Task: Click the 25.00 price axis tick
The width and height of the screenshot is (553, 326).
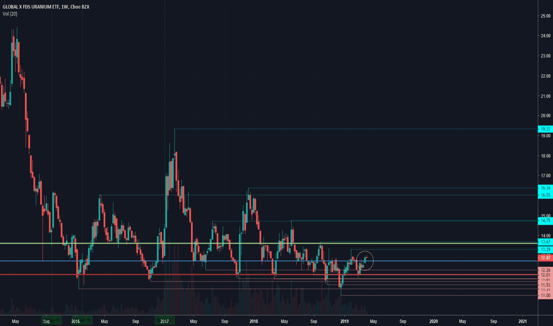Action: 546,16
